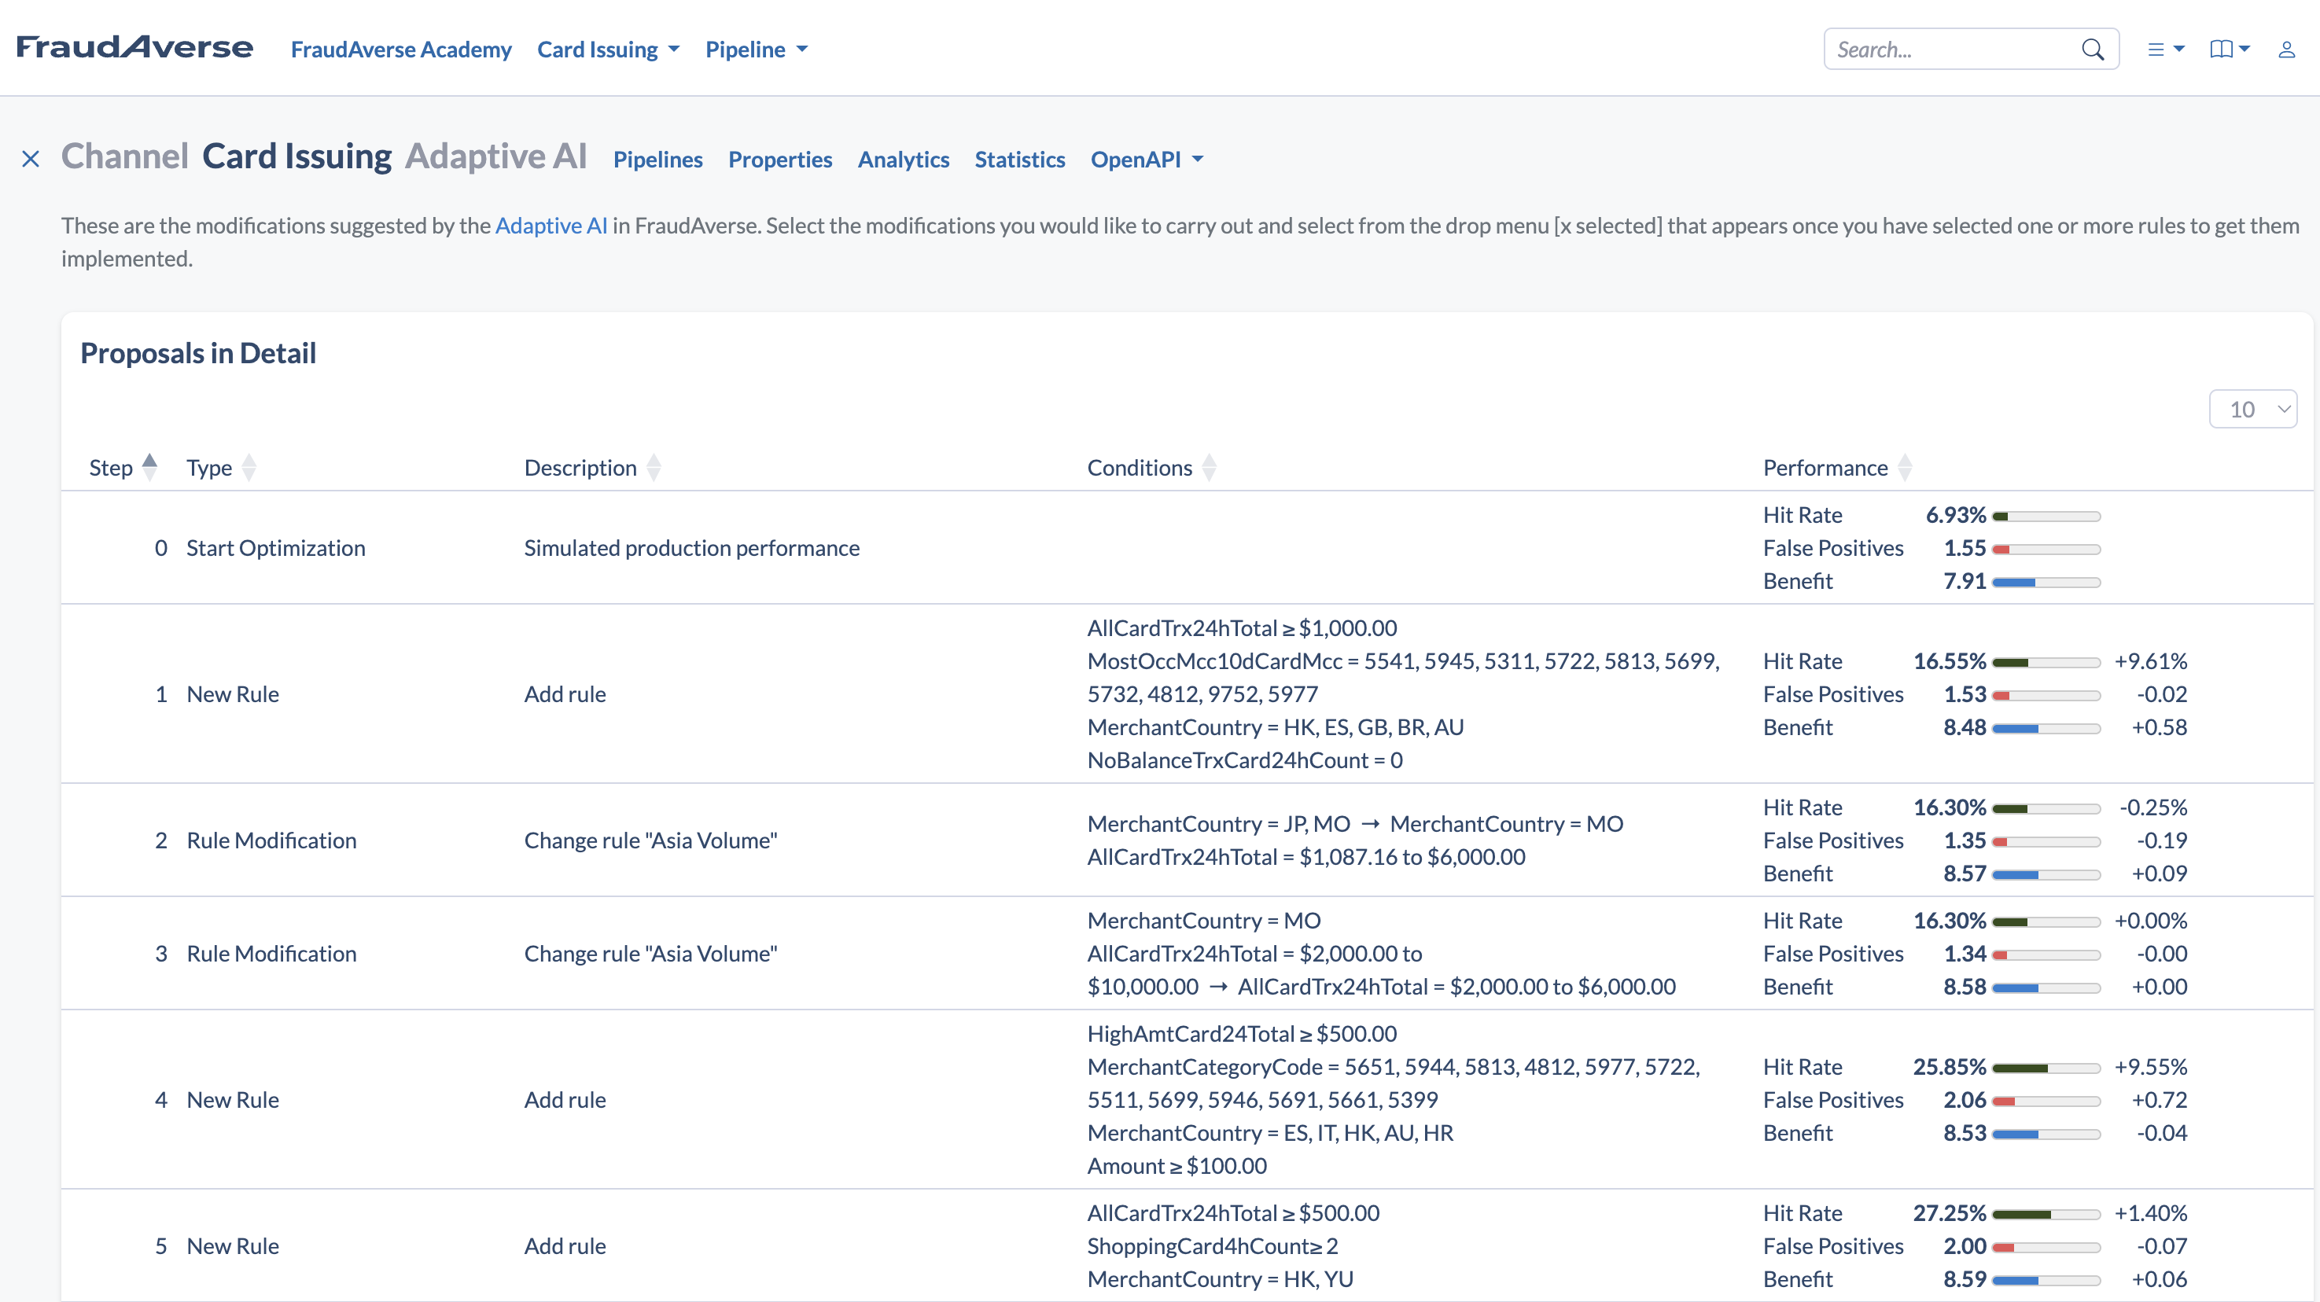
Task: Click the Step 1 'New Rule' cell
Action: pos(232,693)
